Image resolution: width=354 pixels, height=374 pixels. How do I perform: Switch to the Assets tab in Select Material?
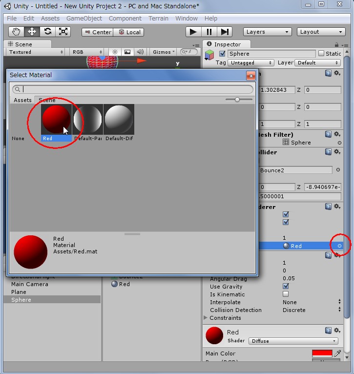click(x=22, y=100)
